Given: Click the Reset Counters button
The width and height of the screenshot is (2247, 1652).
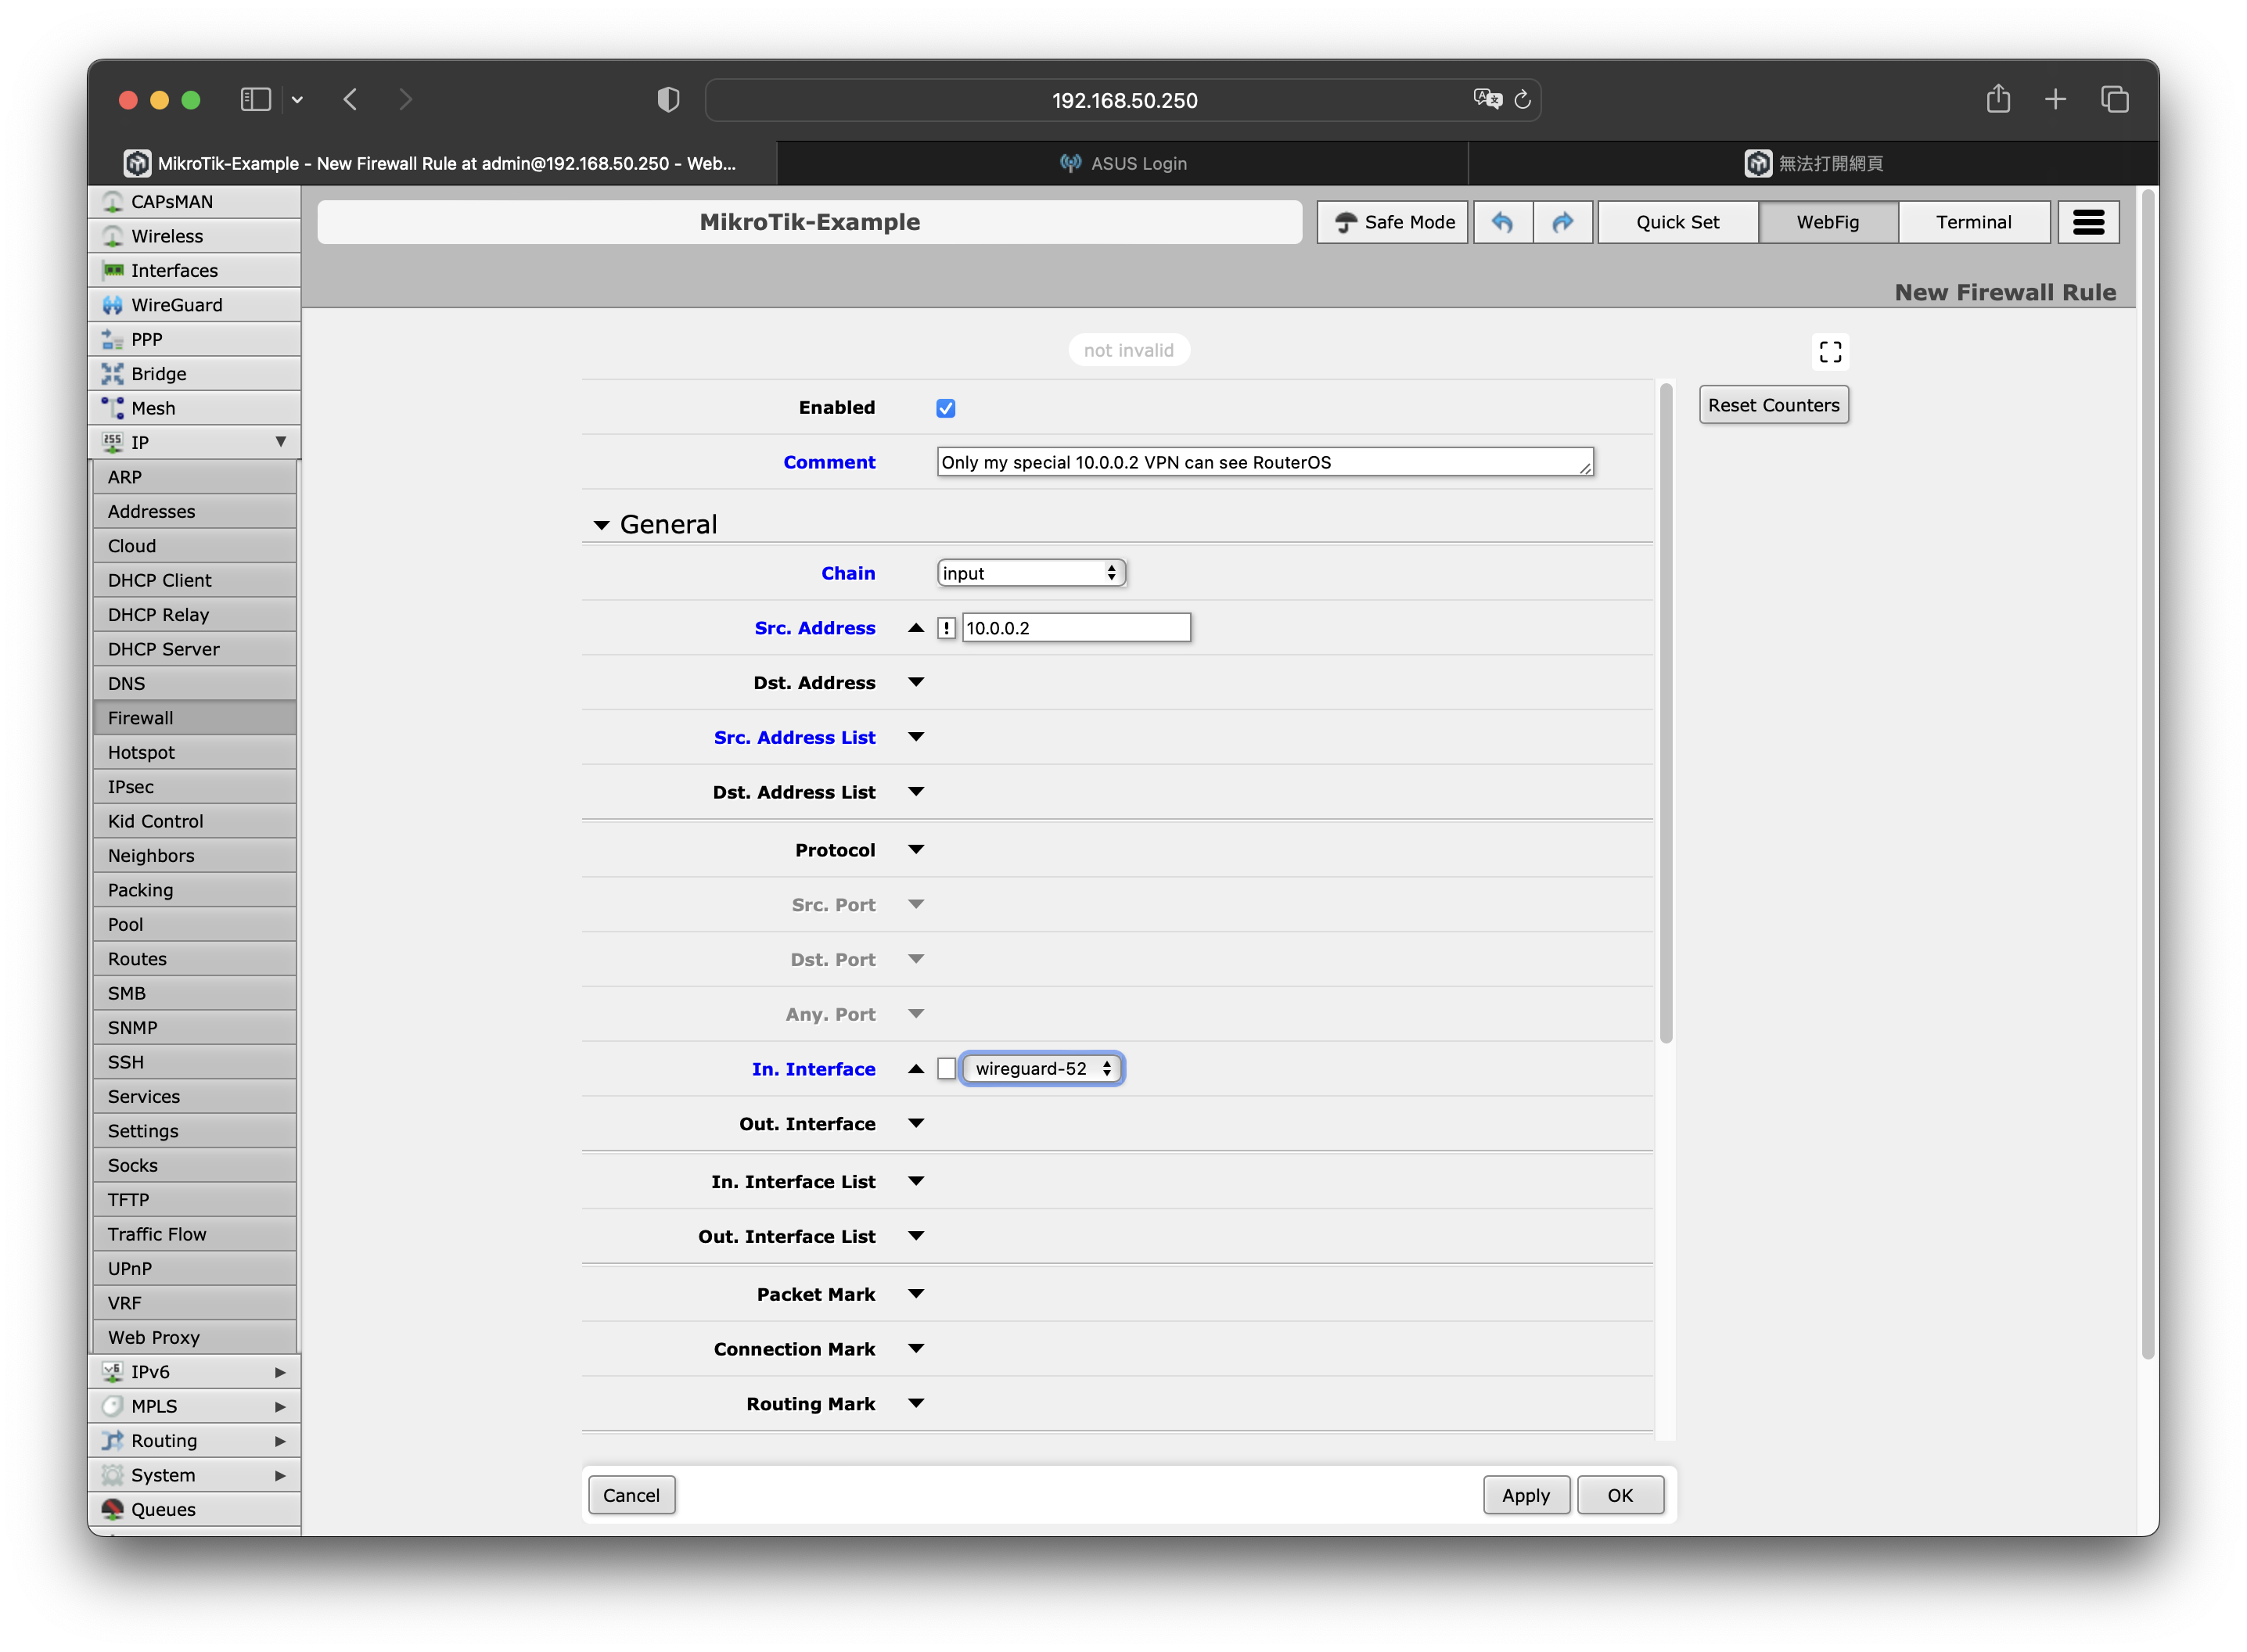Looking at the screenshot, I should click(x=1773, y=405).
